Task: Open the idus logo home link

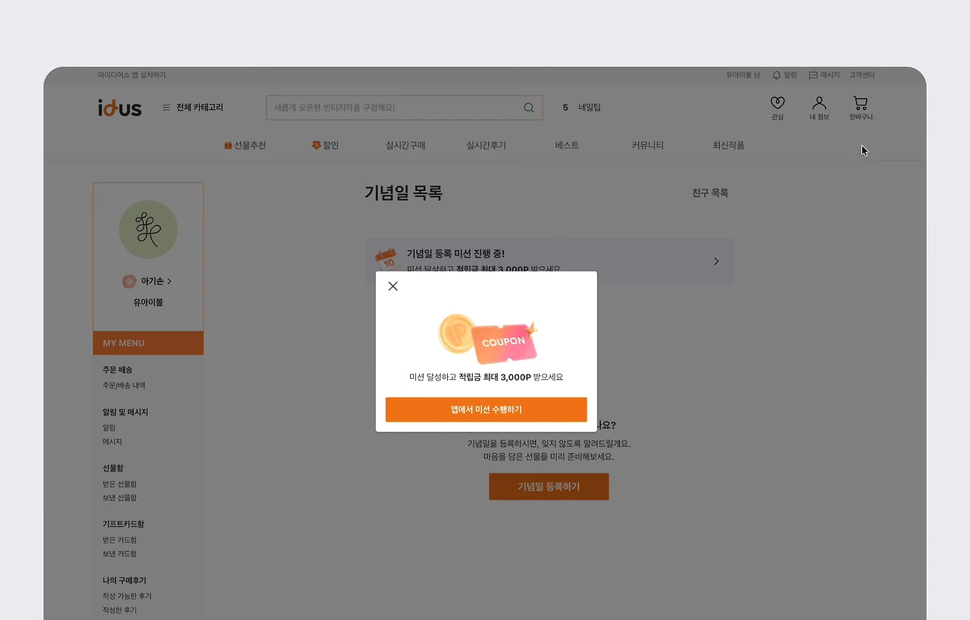Action: 120,108
